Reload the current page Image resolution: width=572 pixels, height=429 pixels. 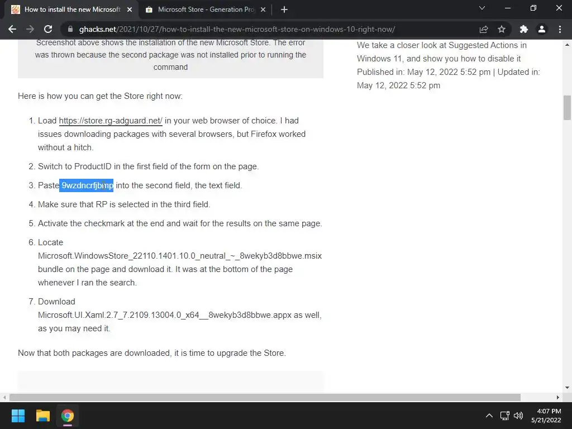[x=48, y=29]
